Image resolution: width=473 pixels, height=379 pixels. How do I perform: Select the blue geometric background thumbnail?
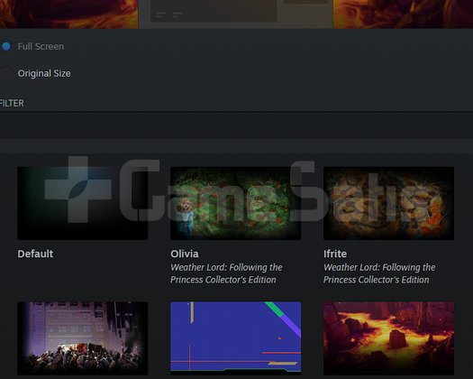(x=235, y=338)
